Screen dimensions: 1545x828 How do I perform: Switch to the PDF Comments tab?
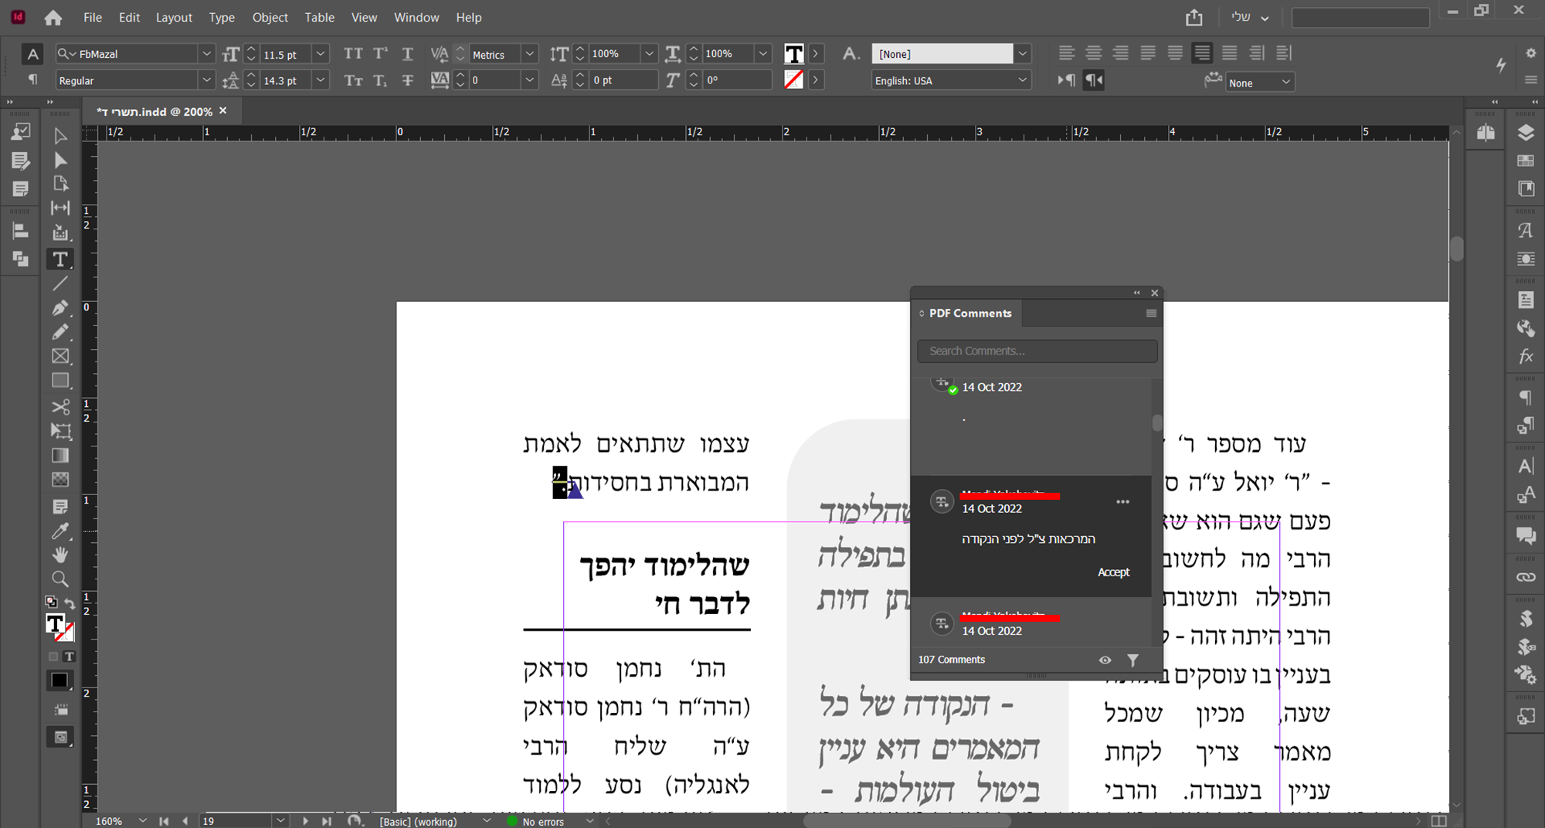point(969,313)
